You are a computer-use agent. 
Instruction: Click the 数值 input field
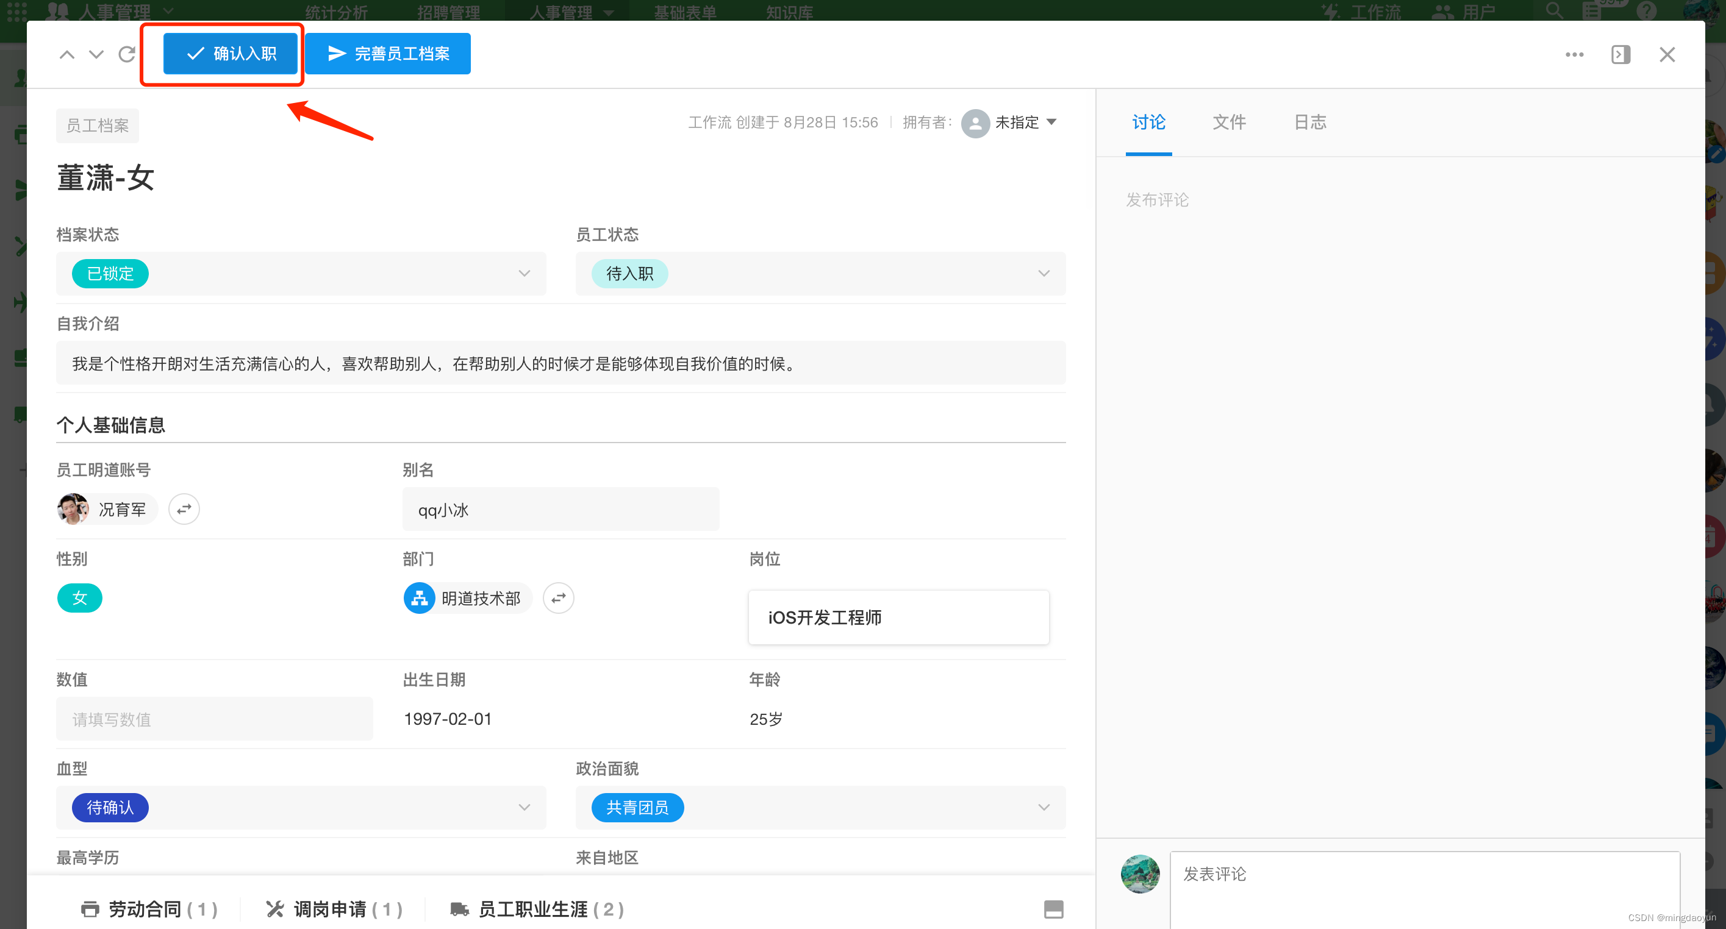click(215, 719)
